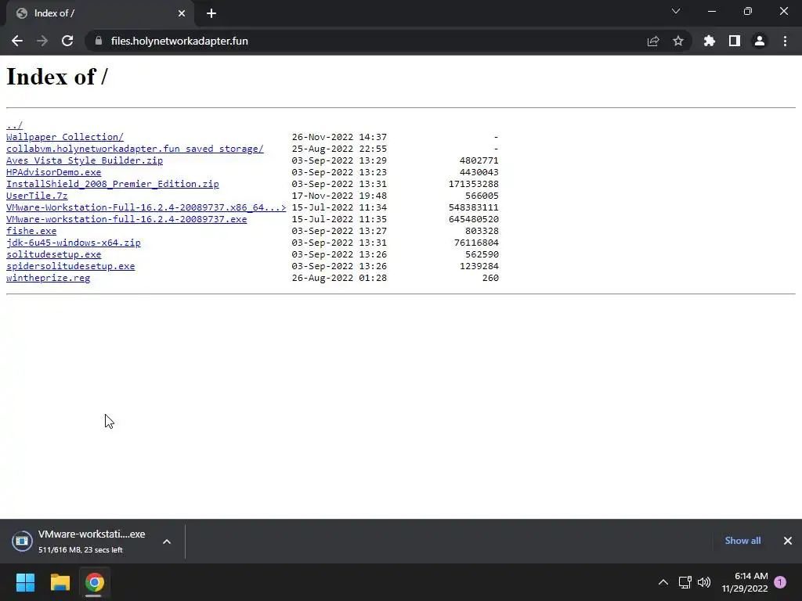
Task: Click the Index of / heading
Action: coord(57,77)
